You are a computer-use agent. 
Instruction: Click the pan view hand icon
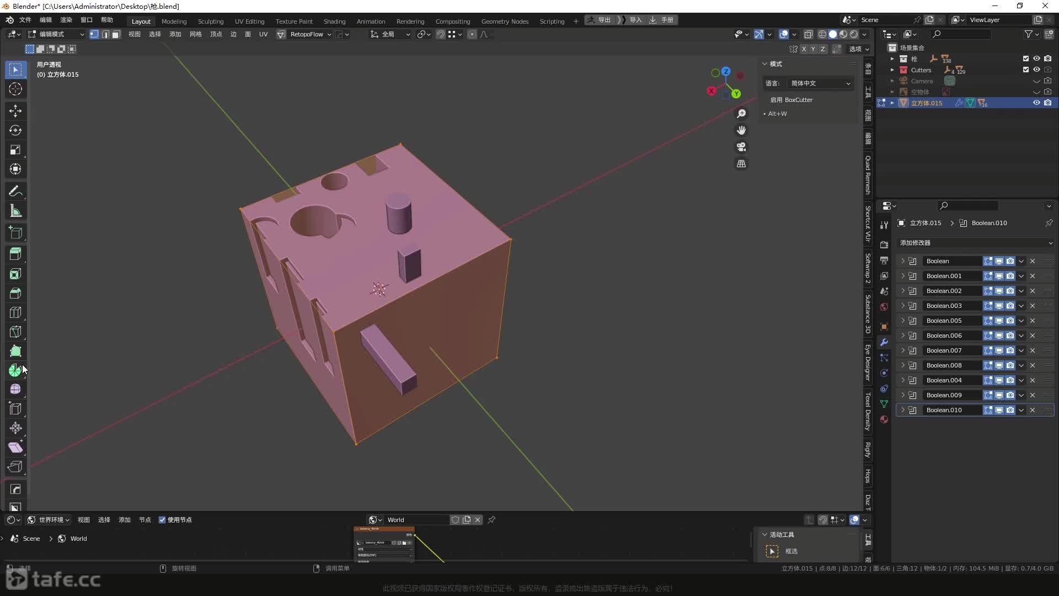[741, 130]
